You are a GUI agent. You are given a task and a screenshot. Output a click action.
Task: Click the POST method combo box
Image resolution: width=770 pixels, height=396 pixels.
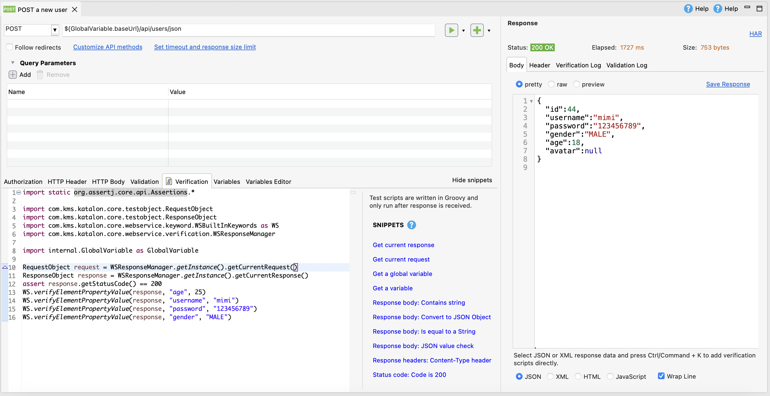(31, 30)
